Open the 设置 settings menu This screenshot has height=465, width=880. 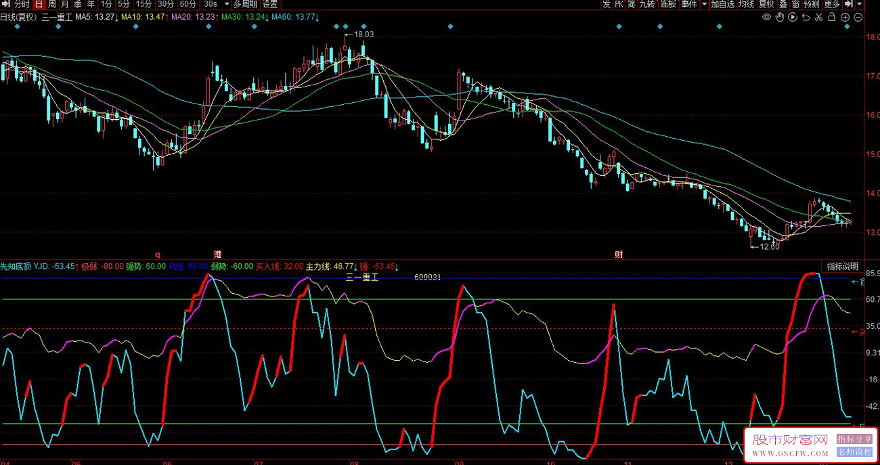coord(270,4)
